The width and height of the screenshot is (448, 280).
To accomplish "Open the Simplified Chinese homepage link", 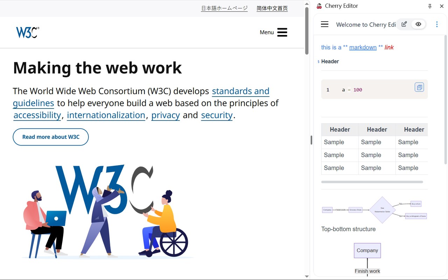I will 272,8.
